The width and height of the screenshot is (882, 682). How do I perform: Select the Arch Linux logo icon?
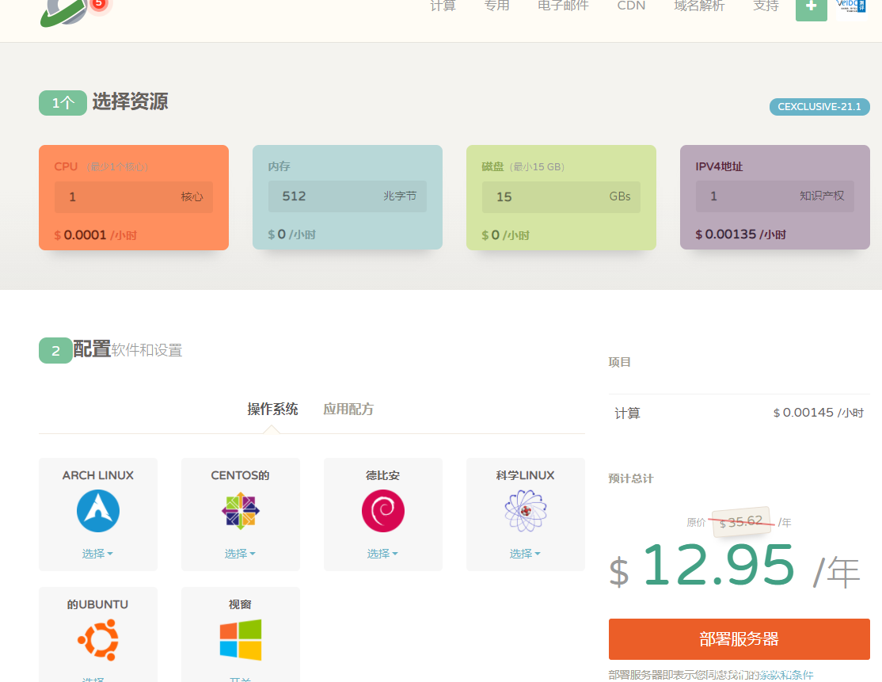97,512
